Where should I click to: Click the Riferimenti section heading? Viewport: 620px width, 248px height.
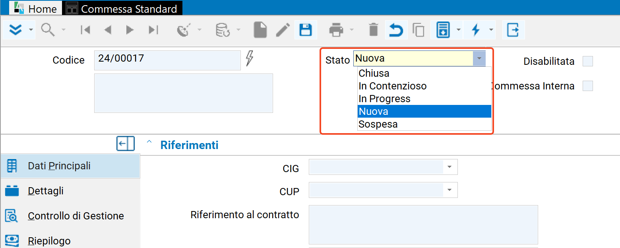[189, 145]
